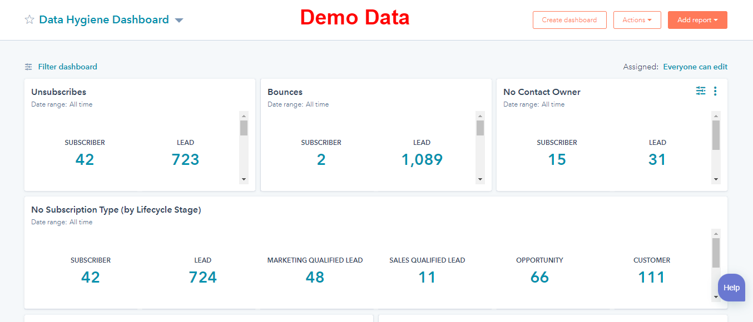Click the Marketing Qualified Lead count 48
Screen dimensions: 753x322
point(315,276)
